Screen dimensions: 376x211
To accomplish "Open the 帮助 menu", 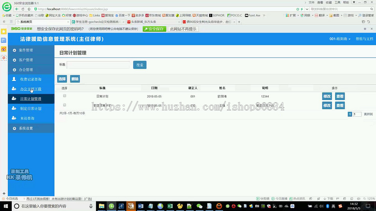I will [x=346, y=3].
